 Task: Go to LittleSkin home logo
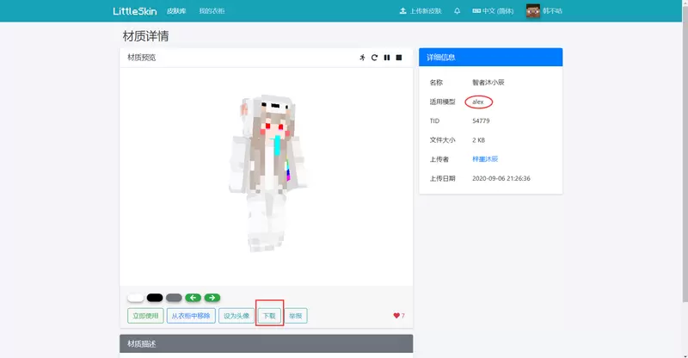135,11
